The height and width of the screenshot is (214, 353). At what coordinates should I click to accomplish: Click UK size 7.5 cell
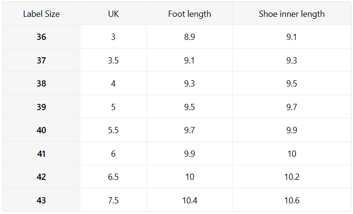point(113,200)
